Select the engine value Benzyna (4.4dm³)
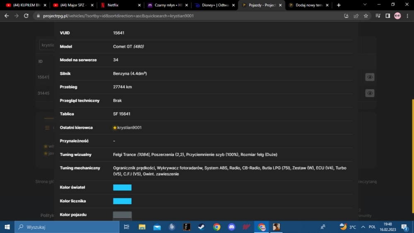This screenshot has height=233, width=414. [130, 74]
